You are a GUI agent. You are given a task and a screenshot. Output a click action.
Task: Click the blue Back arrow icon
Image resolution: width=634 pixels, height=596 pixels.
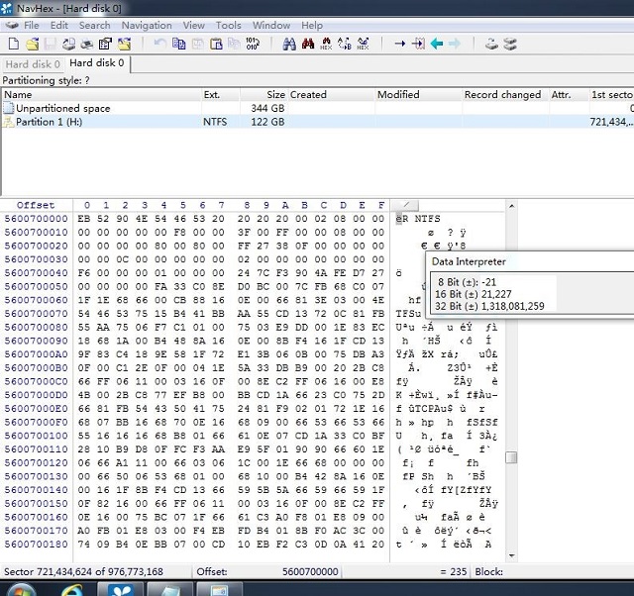click(x=437, y=44)
